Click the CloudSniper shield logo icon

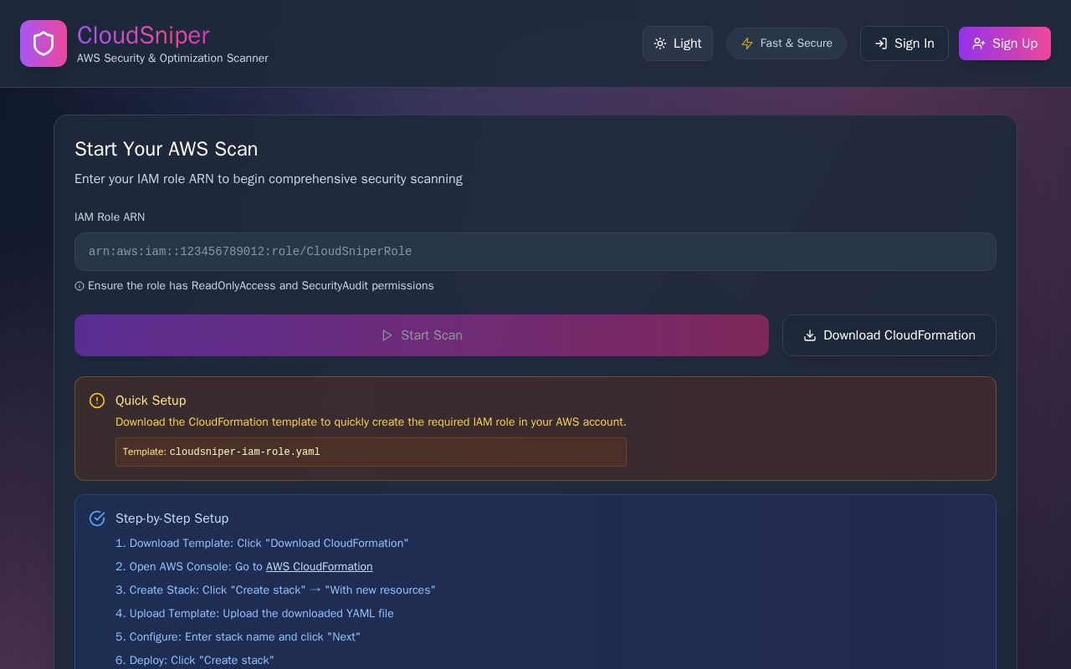point(44,43)
